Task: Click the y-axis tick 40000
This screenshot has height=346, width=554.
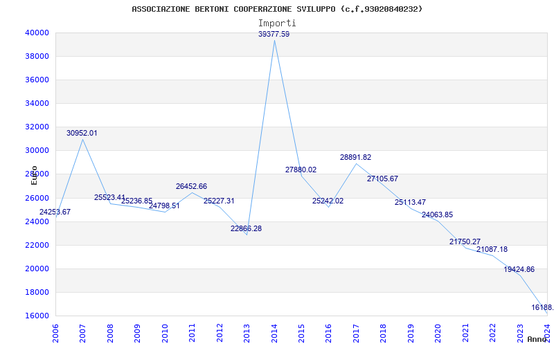Action: point(37,33)
